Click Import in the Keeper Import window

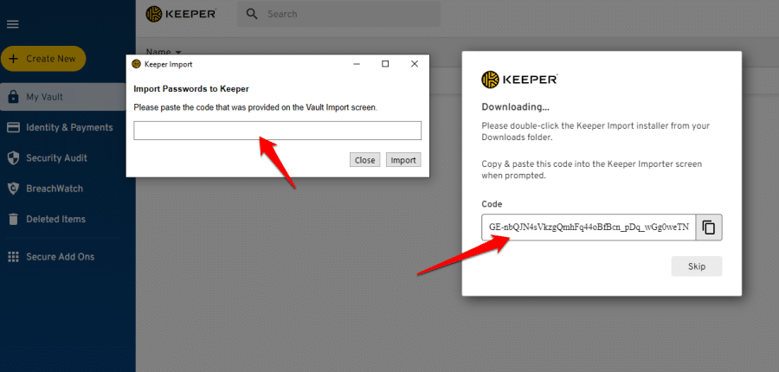pos(403,160)
